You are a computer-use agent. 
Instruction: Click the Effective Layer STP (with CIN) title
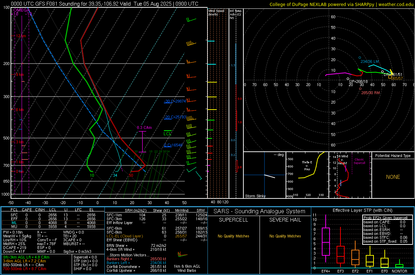coord(362,210)
